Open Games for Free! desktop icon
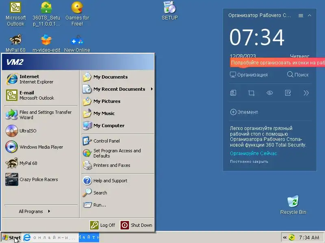 [x=77, y=14]
